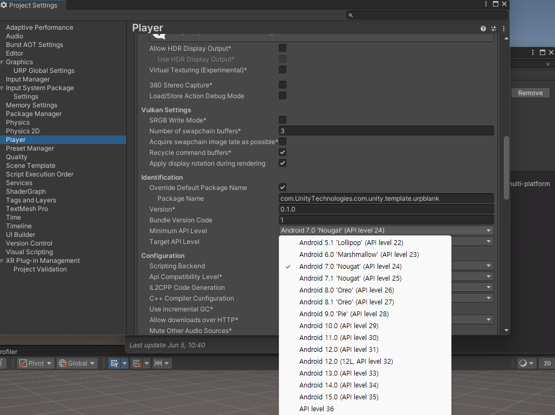Open snap increment dropdown arrow
The image size is (555, 415).
coord(167,363)
